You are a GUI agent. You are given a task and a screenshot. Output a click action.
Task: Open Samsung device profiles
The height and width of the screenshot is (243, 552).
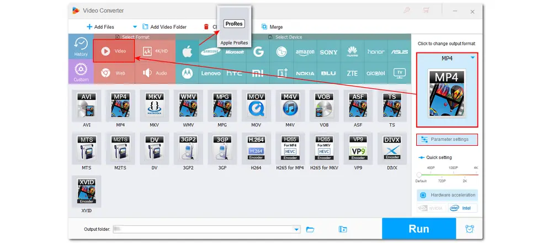pyautogui.click(x=210, y=51)
